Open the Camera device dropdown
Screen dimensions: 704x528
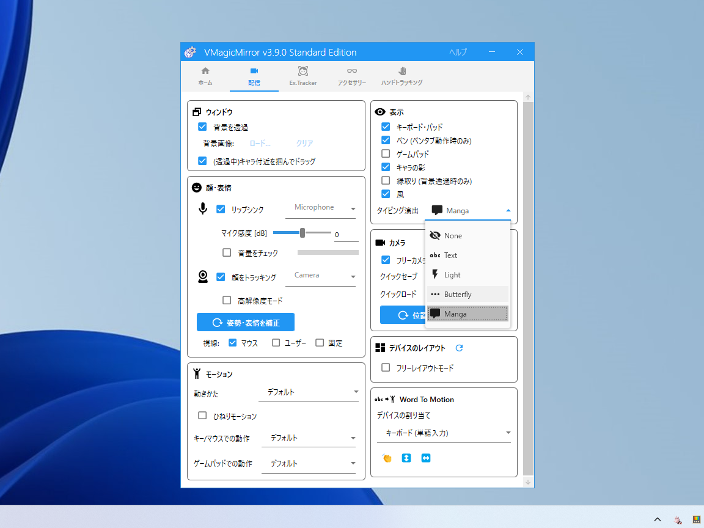pos(321,276)
